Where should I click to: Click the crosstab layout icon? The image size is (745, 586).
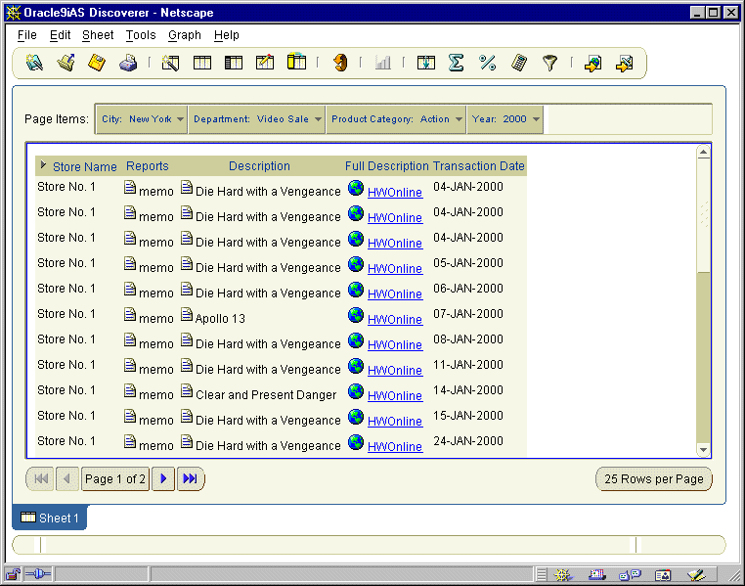(234, 63)
